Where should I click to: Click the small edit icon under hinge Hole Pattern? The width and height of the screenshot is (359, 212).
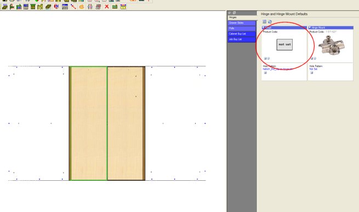point(265,72)
